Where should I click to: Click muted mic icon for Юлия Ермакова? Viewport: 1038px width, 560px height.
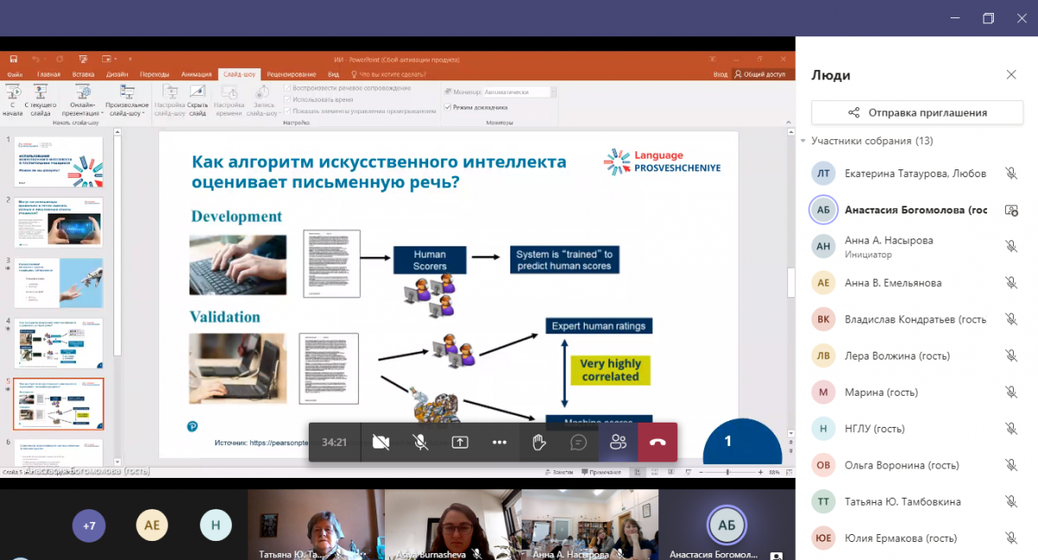[x=1010, y=538]
